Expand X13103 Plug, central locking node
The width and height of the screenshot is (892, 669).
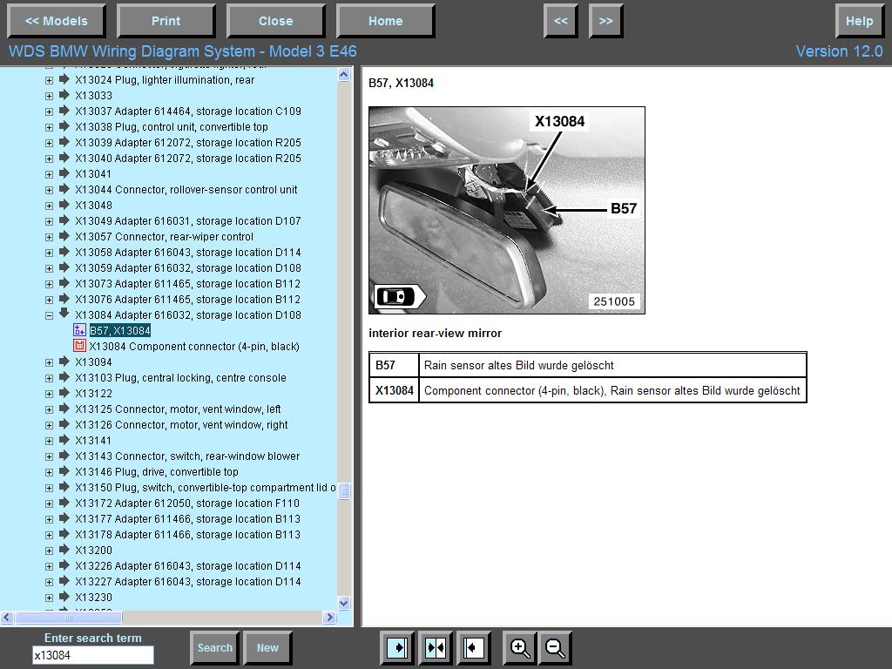point(49,378)
